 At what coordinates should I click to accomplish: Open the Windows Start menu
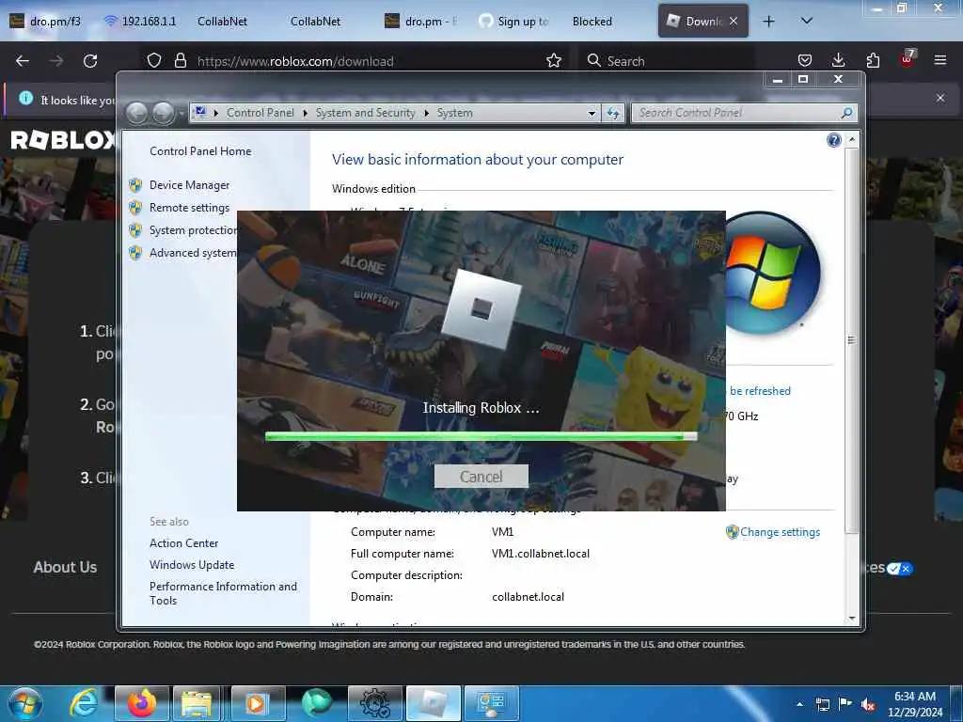(25, 703)
